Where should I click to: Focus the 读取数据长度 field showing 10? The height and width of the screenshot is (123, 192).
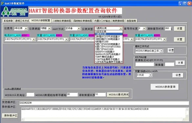coord(100,94)
